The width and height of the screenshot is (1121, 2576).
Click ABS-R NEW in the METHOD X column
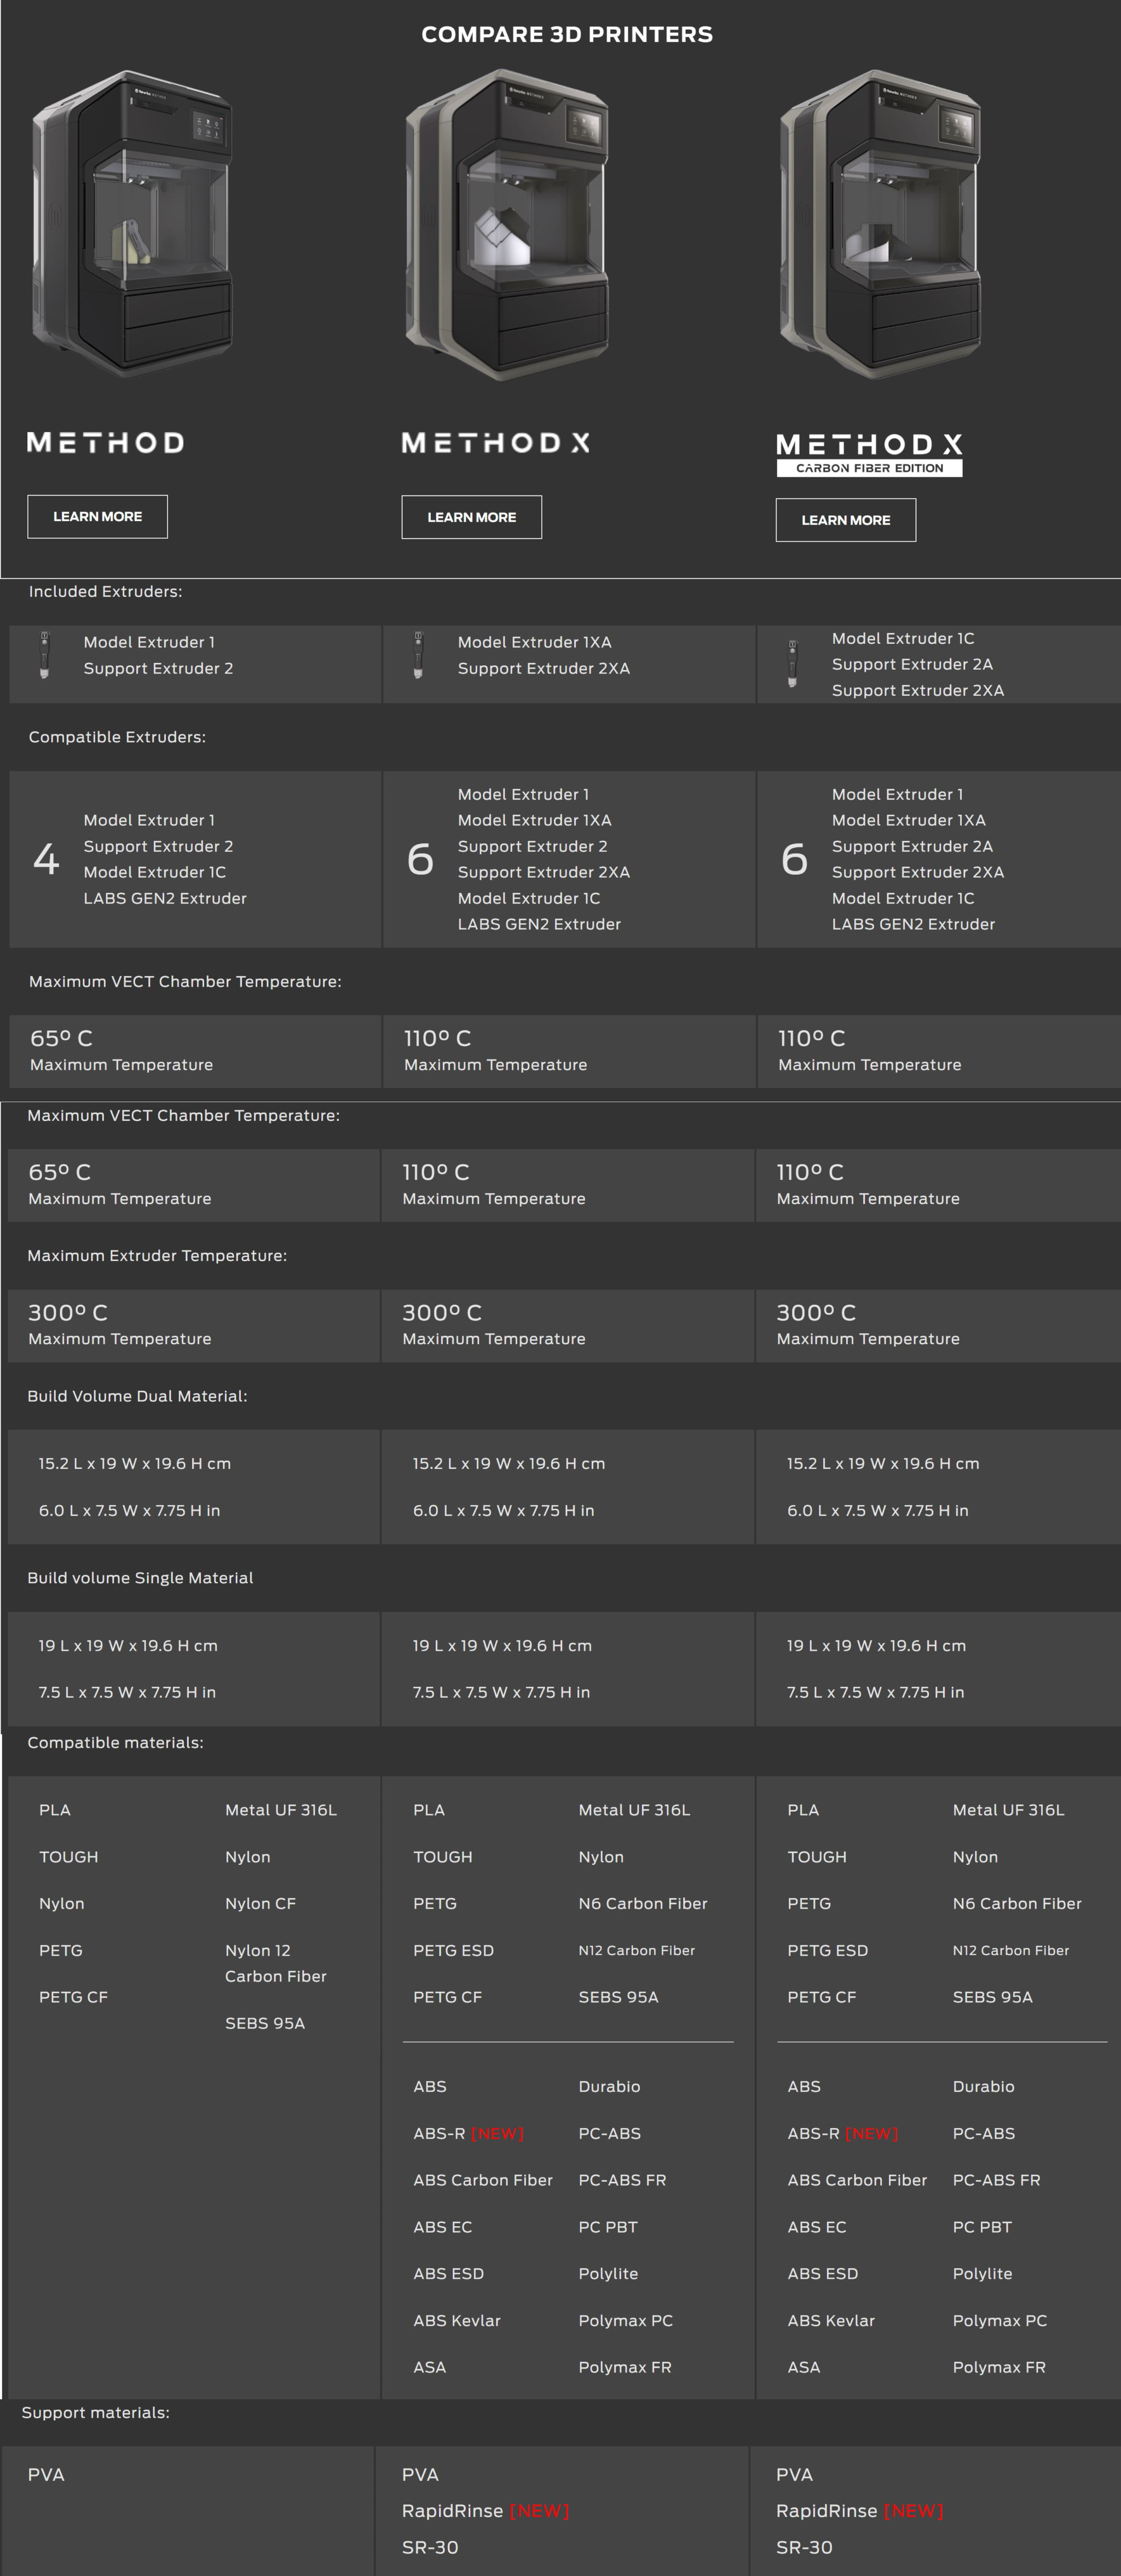[469, 2133]
